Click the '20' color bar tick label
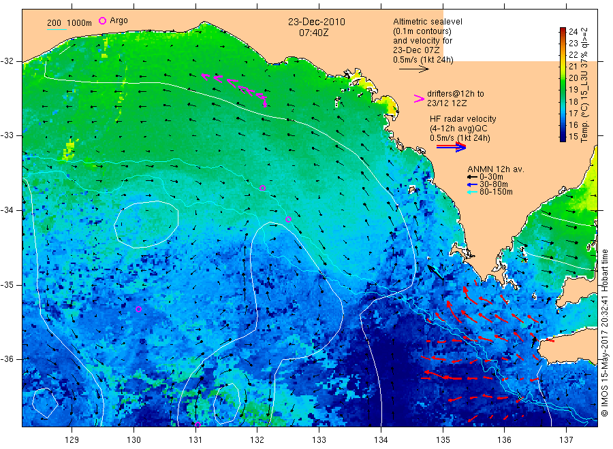The width and height of the screenshot is (613, 449). pos(573,78)
